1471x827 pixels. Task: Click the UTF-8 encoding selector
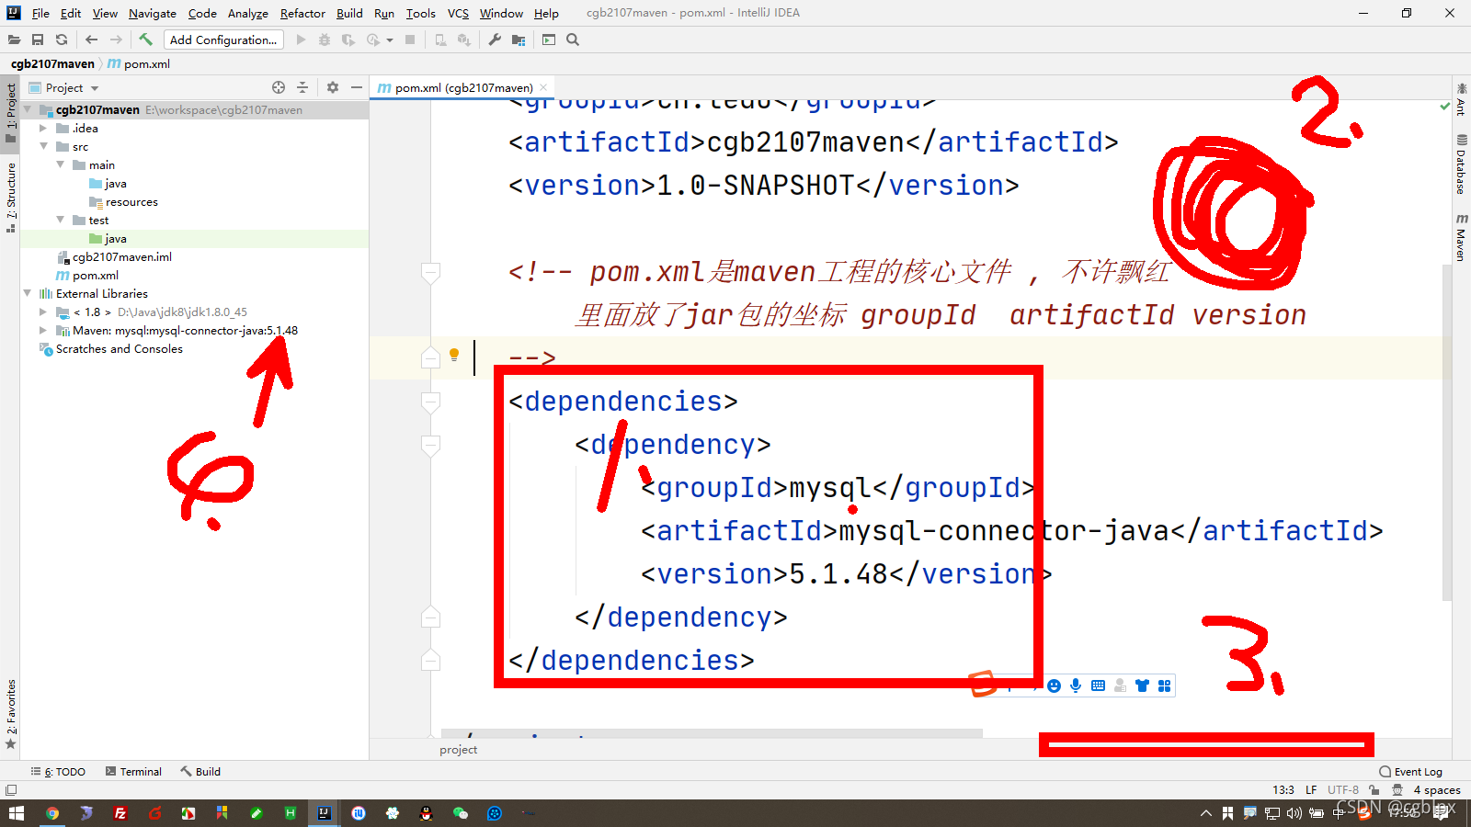[x=1343, y=789]
